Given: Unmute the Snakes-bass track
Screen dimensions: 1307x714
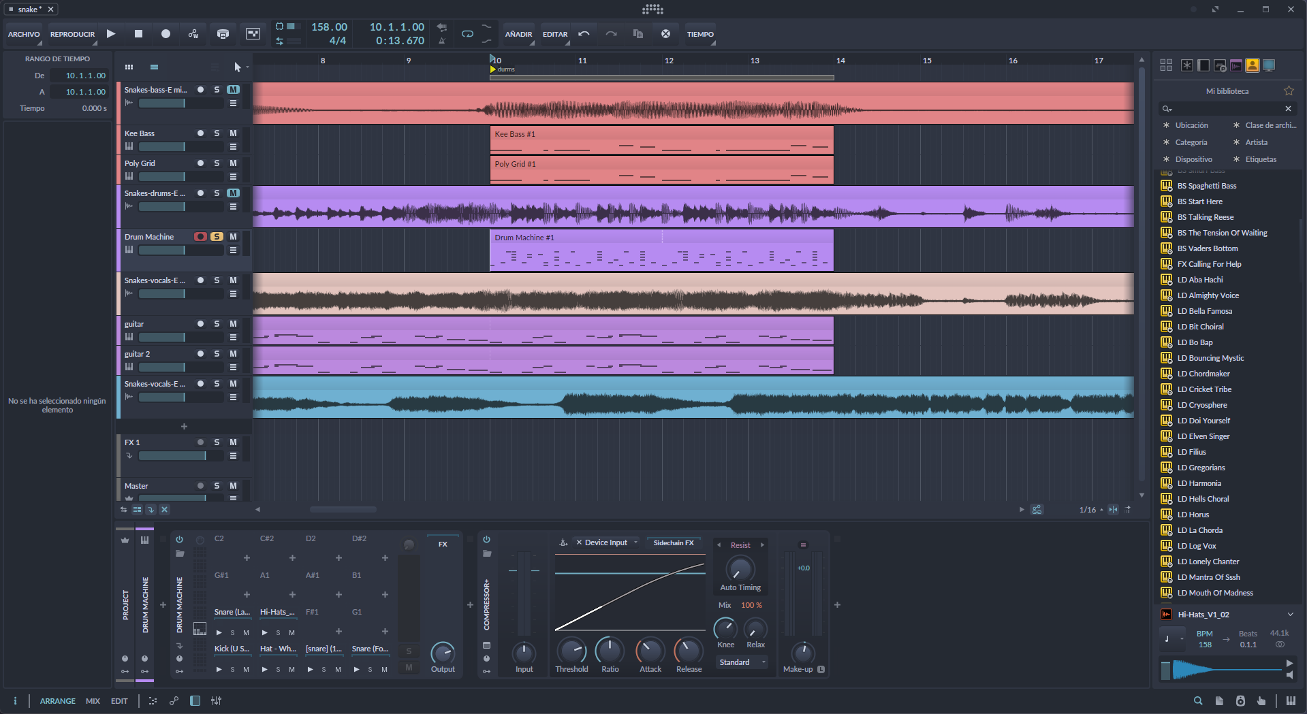Looking at the screenshot, I should click(233, 90).
